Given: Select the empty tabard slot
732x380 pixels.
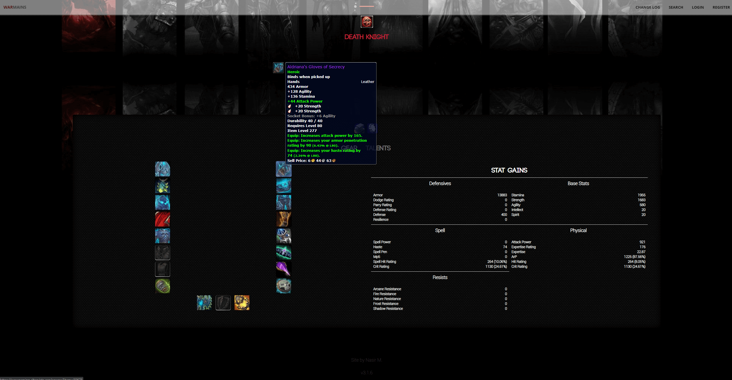Looking at the screenshot, I should point(162,269).
